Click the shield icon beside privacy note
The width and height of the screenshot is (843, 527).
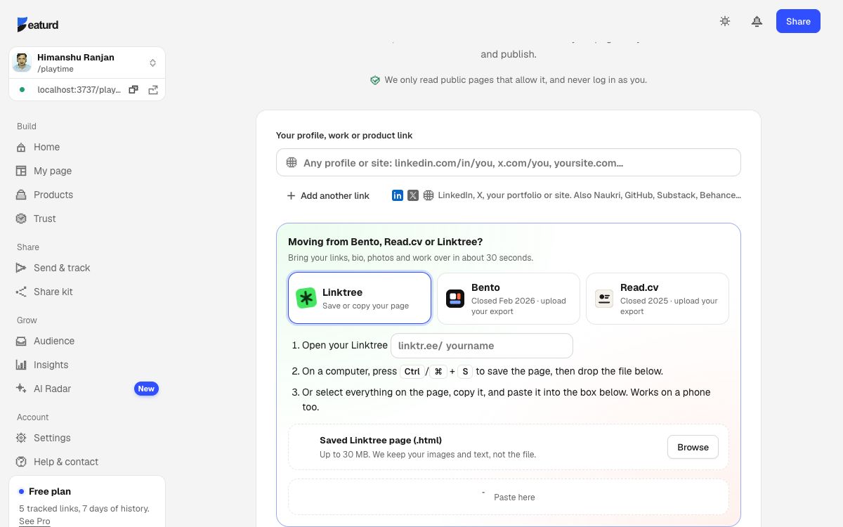point(375,80)
